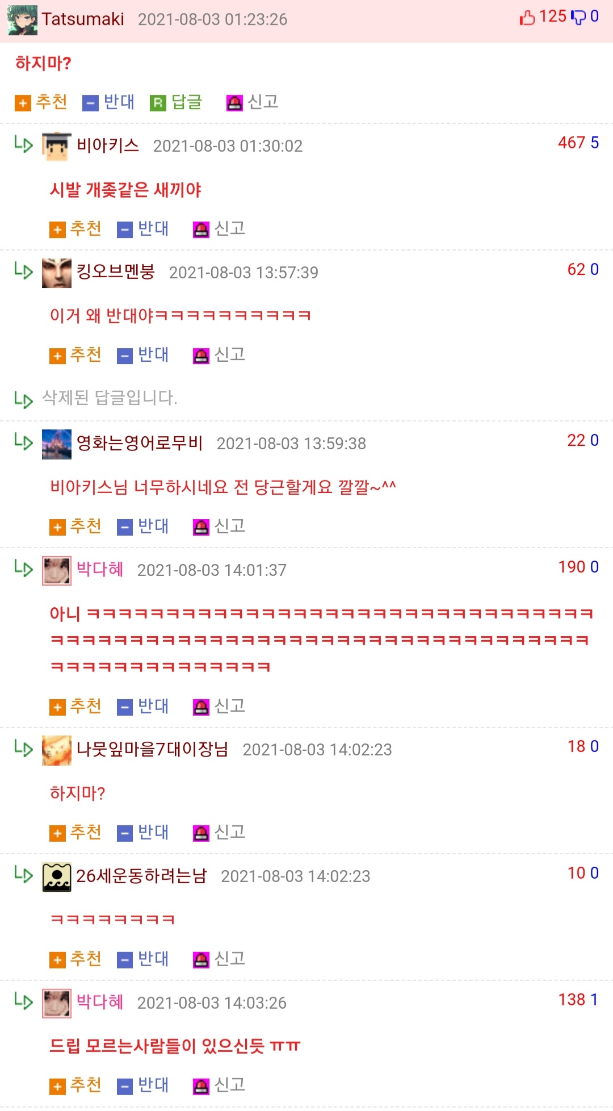
Task: Report the last 박다혜 reply with 신고
Action: [220, 1085]
